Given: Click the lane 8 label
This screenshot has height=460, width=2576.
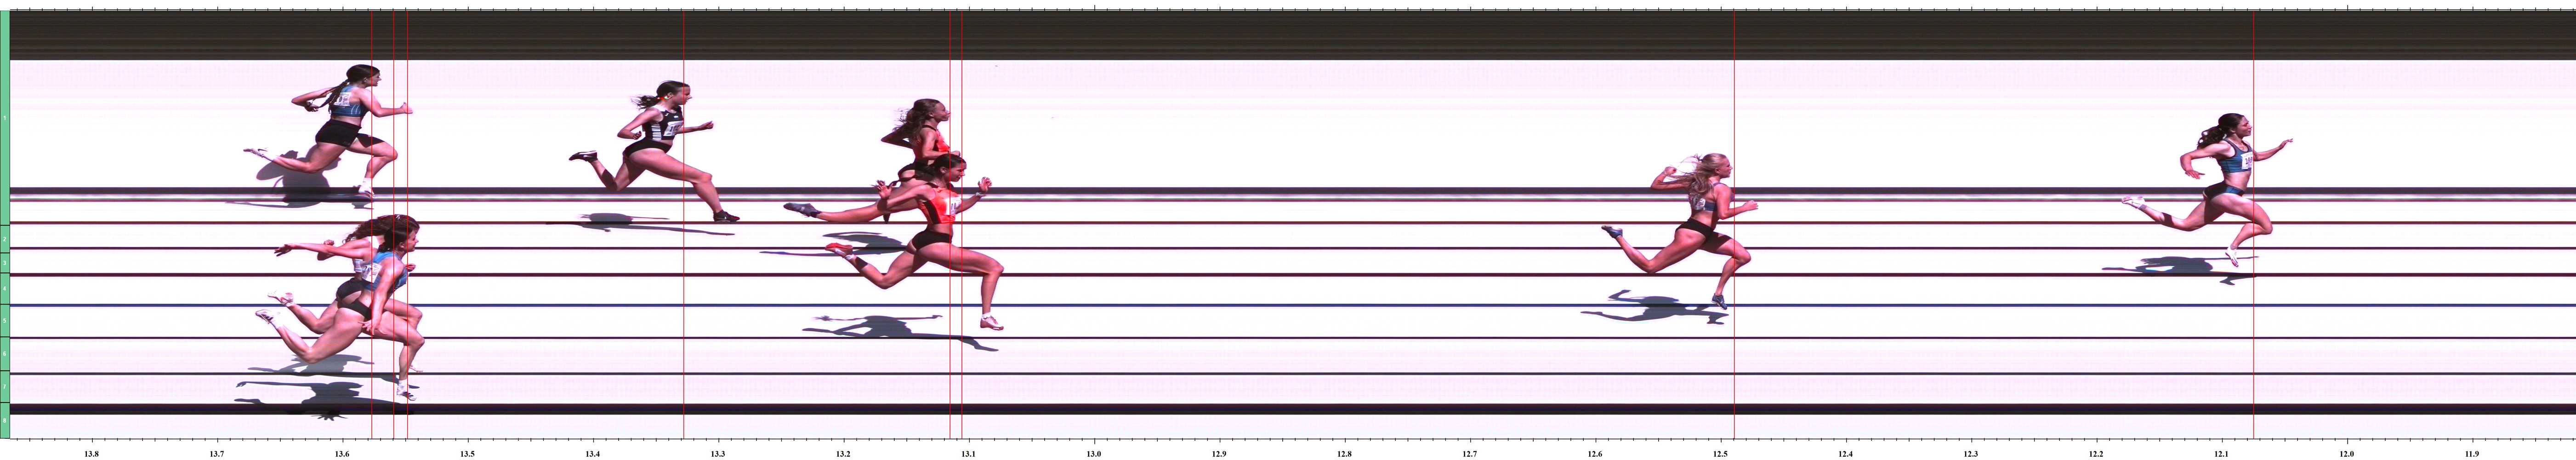Looking at the screenshot, I should click(x=5, y=421).
